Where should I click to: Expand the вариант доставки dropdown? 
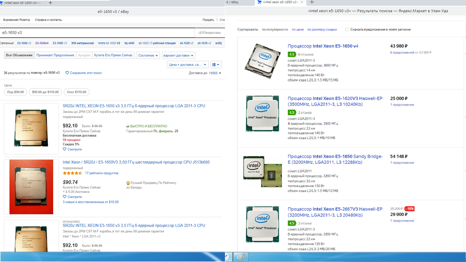179,56
